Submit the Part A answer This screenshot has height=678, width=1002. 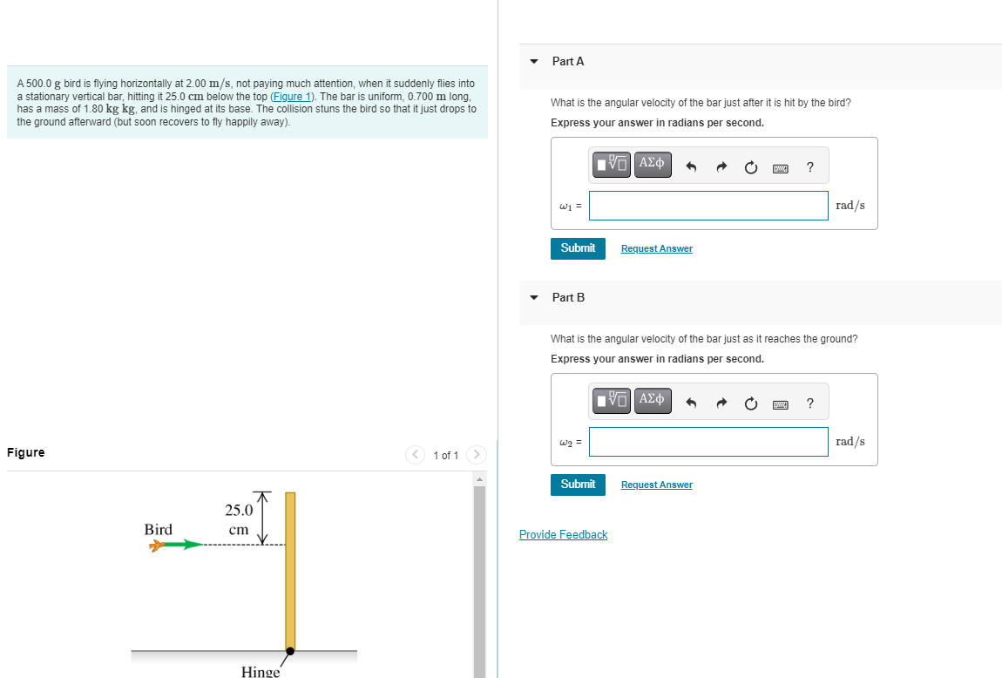(578, 248)
